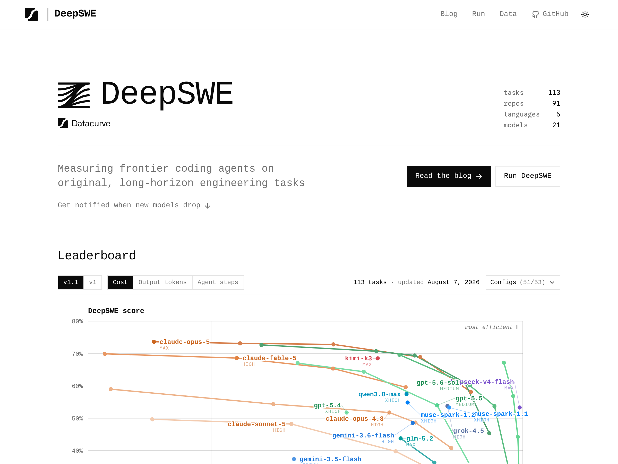This screenshot has width=618, height=464.
Task: Open the Data navigation item
Action: pyautogui.click(x=508, y=14)
